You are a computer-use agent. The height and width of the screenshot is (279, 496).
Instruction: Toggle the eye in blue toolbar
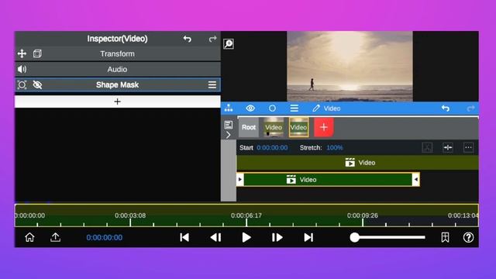pos(250,108)
